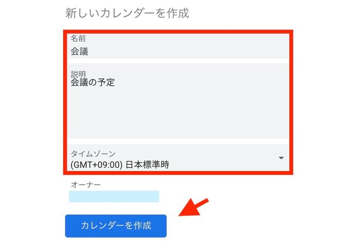346x243 pixels.
Task: Place the cursor in the 会議の予定 description text
Action: coord(93,82)
